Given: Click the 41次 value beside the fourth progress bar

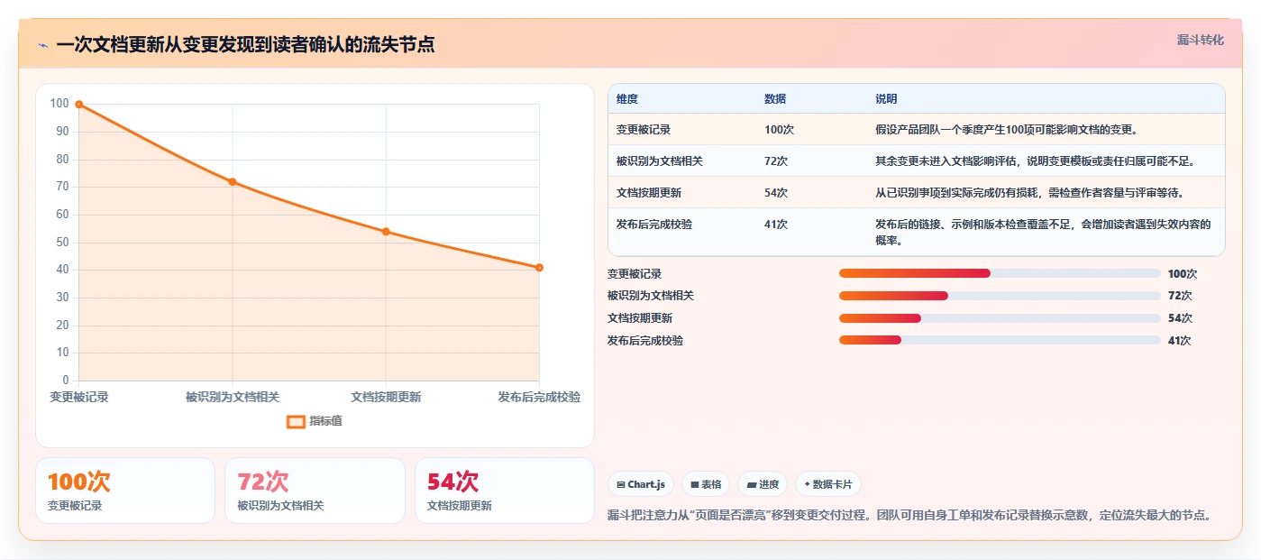Looking at the screenshot, I should 1180,341.
